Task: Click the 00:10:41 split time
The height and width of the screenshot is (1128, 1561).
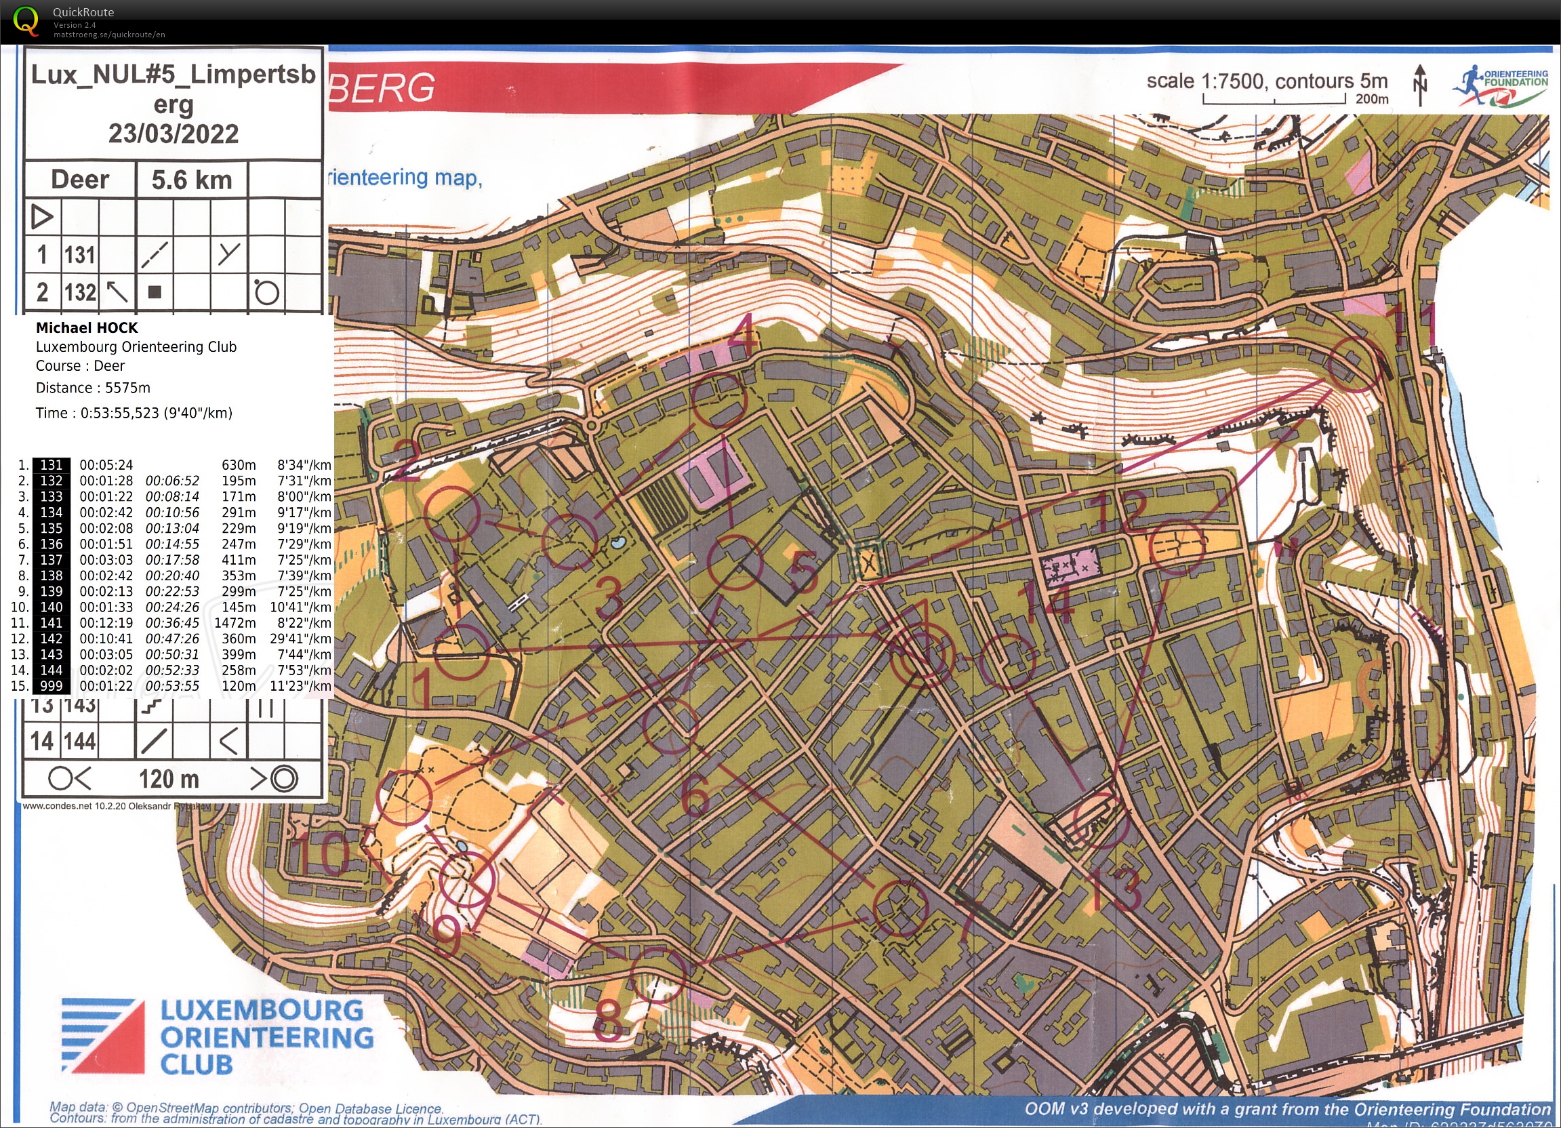Action: tap(106, 639)
